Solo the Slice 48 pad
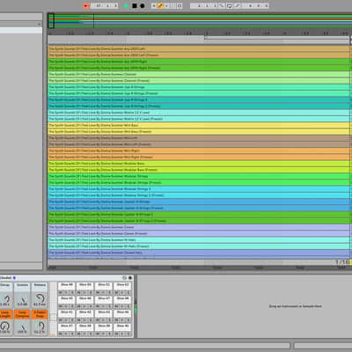 click(128, 306)
